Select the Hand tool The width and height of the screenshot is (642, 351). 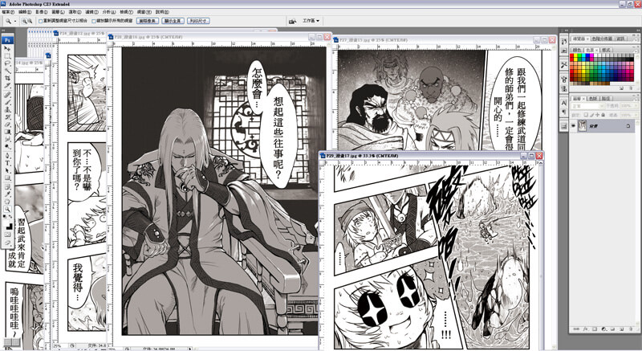point(7,202)
